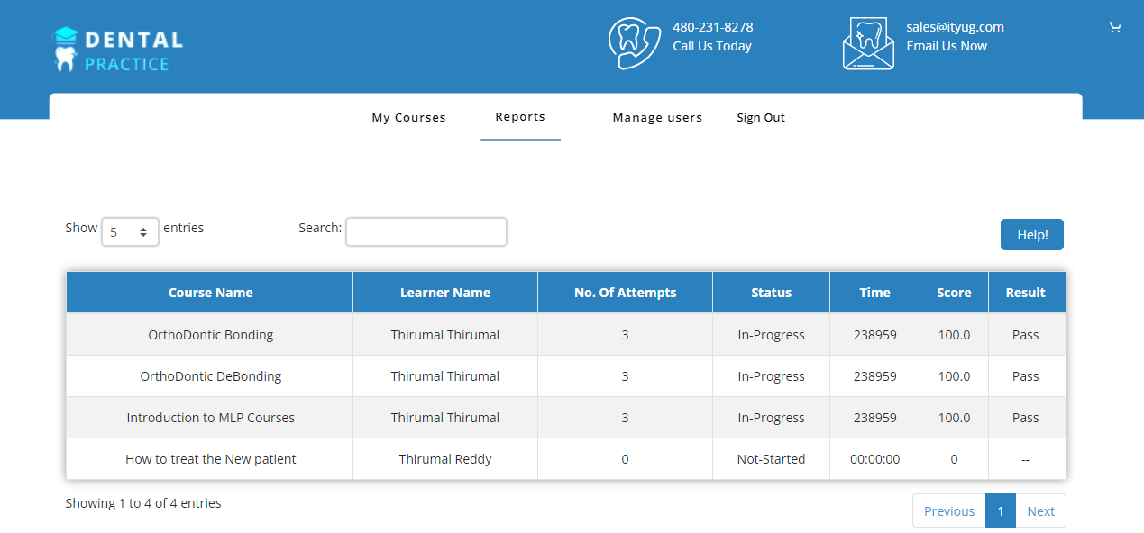The image size is (1144, 533).
Task: Open the shopping cart
Action: point(1114,28)
